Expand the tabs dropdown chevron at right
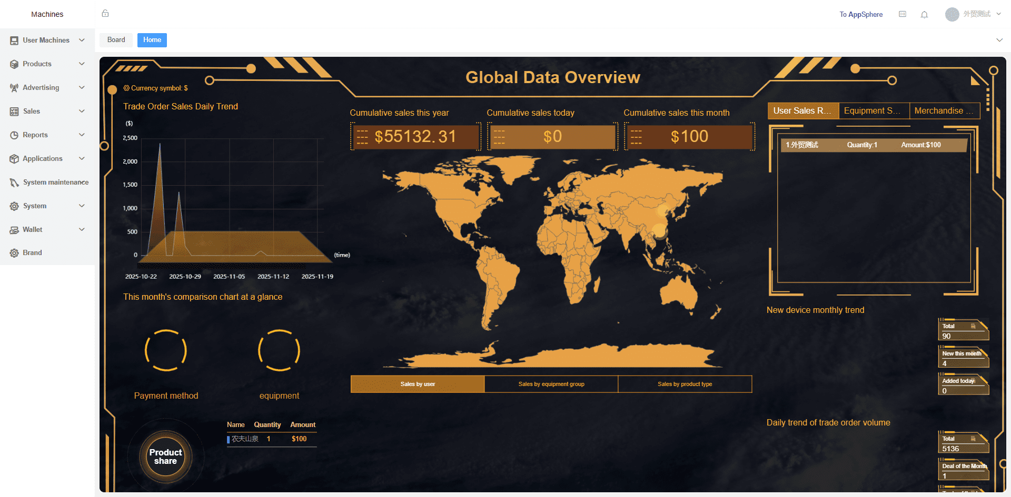Screen dimensions: 1011x497 pyautogui.click(x=999, y=40)
